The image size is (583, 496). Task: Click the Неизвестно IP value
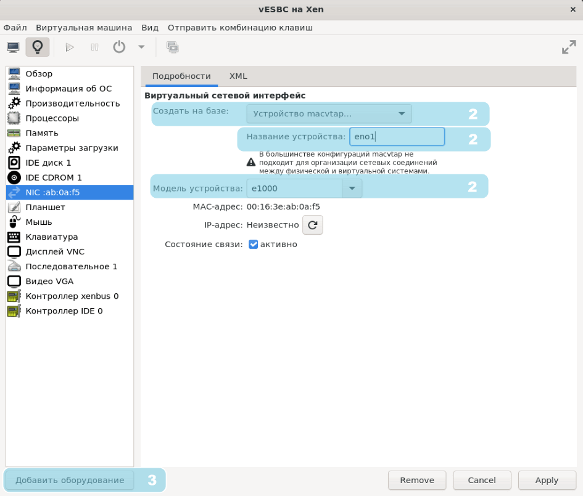pos(273,225)
